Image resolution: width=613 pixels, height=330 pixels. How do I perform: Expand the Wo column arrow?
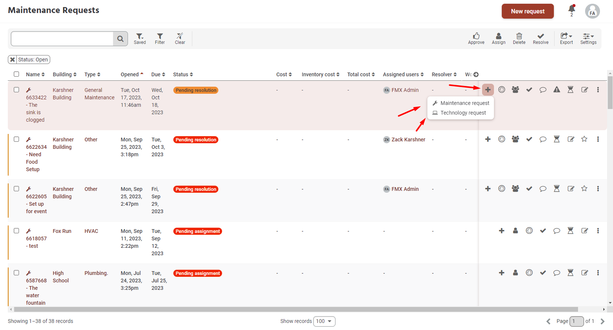click(x=476, y=74)
